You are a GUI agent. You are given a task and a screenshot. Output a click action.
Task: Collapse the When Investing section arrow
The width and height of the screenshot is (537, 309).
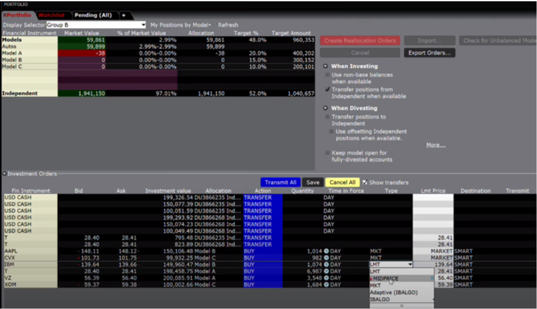click(326, 67)
